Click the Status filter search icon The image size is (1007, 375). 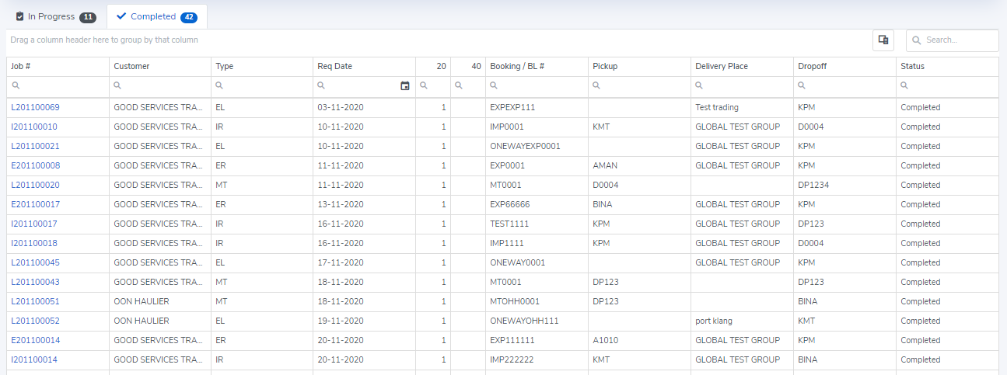905,86
